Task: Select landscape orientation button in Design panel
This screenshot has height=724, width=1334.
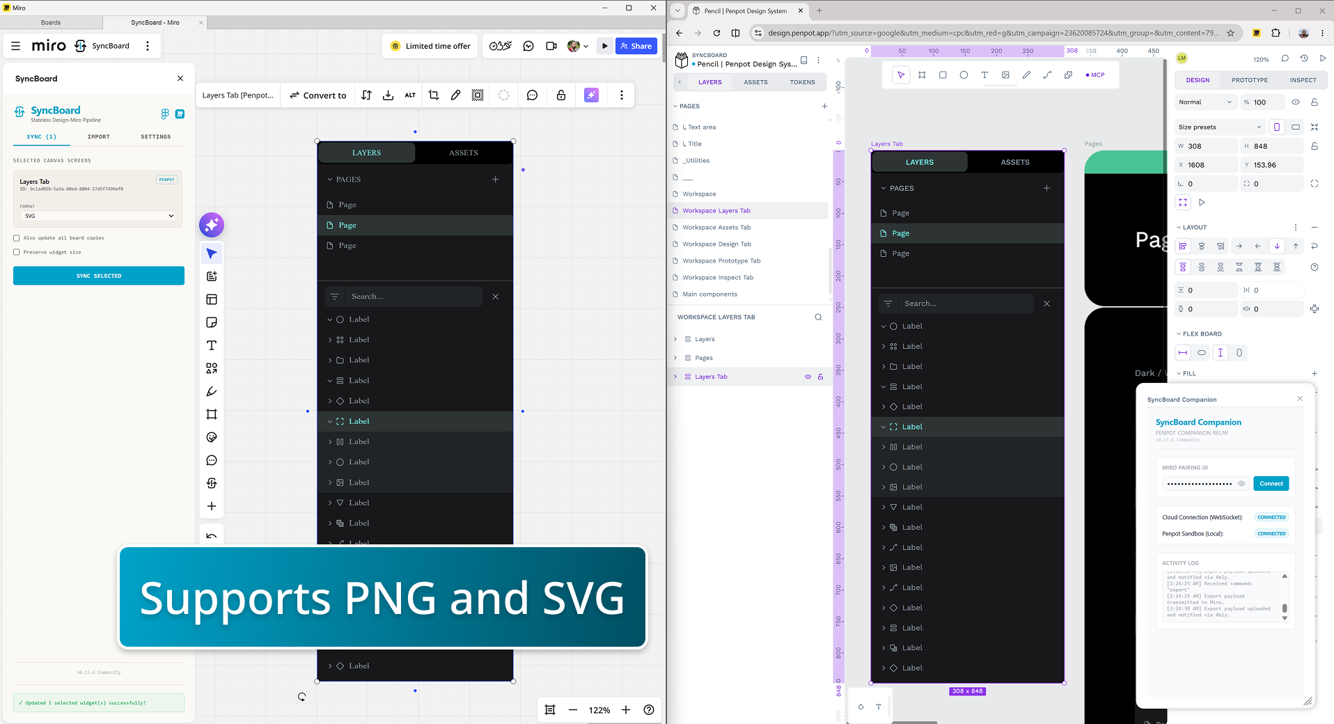Action: [1296, 127]
